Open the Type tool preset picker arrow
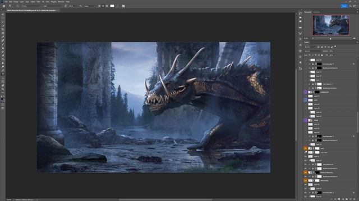 [12, 6]
